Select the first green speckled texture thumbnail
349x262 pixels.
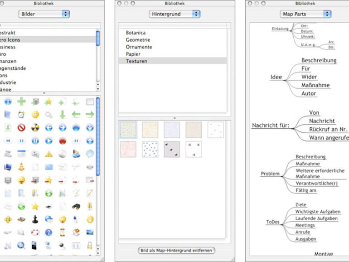tap(128, 130)
